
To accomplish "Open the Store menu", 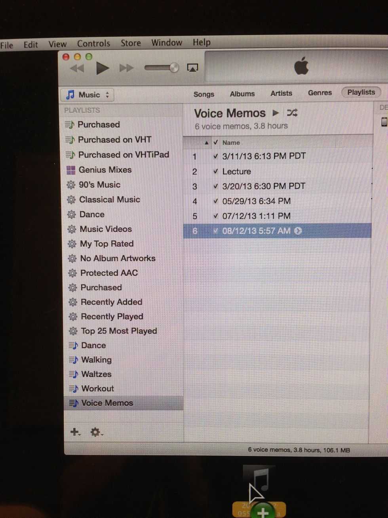I will 131,43.
